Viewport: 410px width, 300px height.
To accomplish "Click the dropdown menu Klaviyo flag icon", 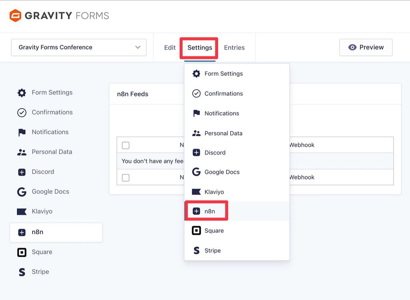I will point(196,192).
